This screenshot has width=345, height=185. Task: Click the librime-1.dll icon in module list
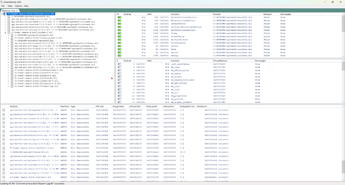(x=3, y=177)
